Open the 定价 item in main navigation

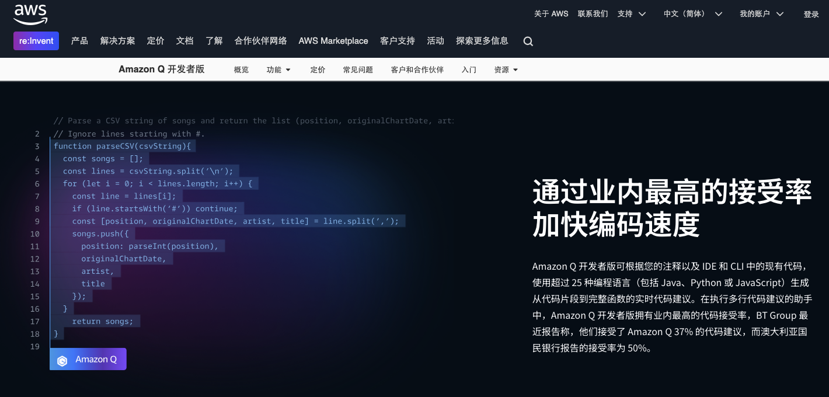click(155, 41)
